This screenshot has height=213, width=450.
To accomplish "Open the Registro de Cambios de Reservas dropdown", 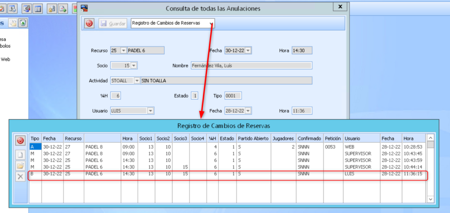I will (x=212, y=24).
